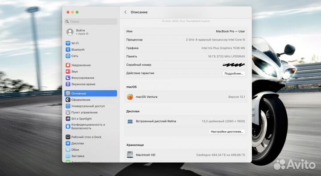
Task: Click the Графика row label
Action: point(132,48)
